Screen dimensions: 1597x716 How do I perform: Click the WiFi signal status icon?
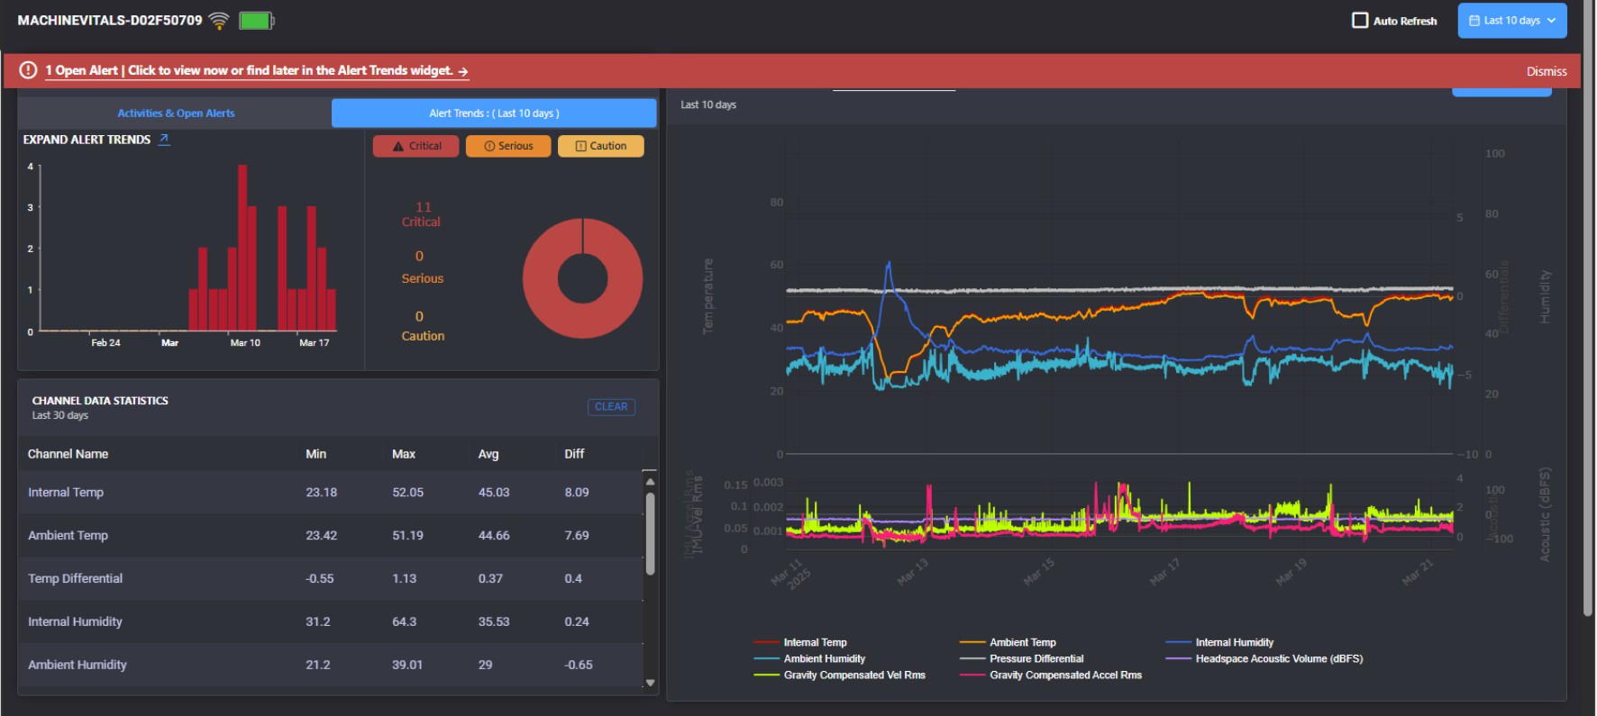click(219, 21)
